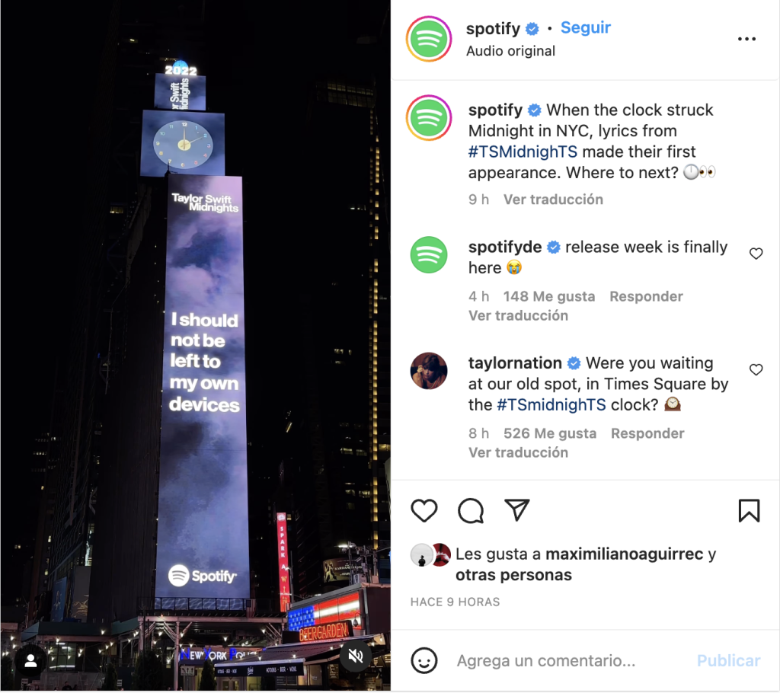Like the post with the heart icon
The height and width of the screenshot is (693, 780).
(424, 510)
